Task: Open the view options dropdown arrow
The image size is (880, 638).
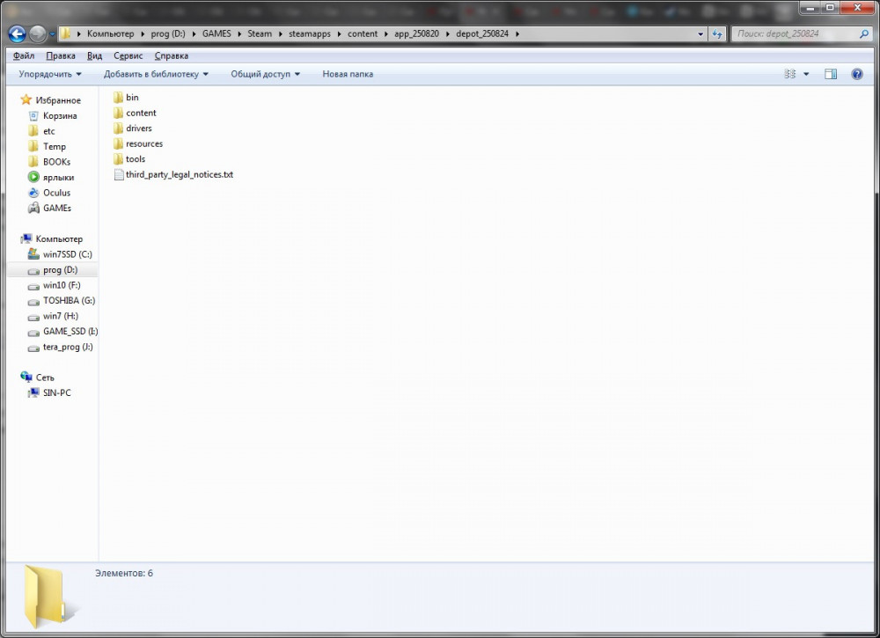Action: pyautogui.click(x=806, y=74)
